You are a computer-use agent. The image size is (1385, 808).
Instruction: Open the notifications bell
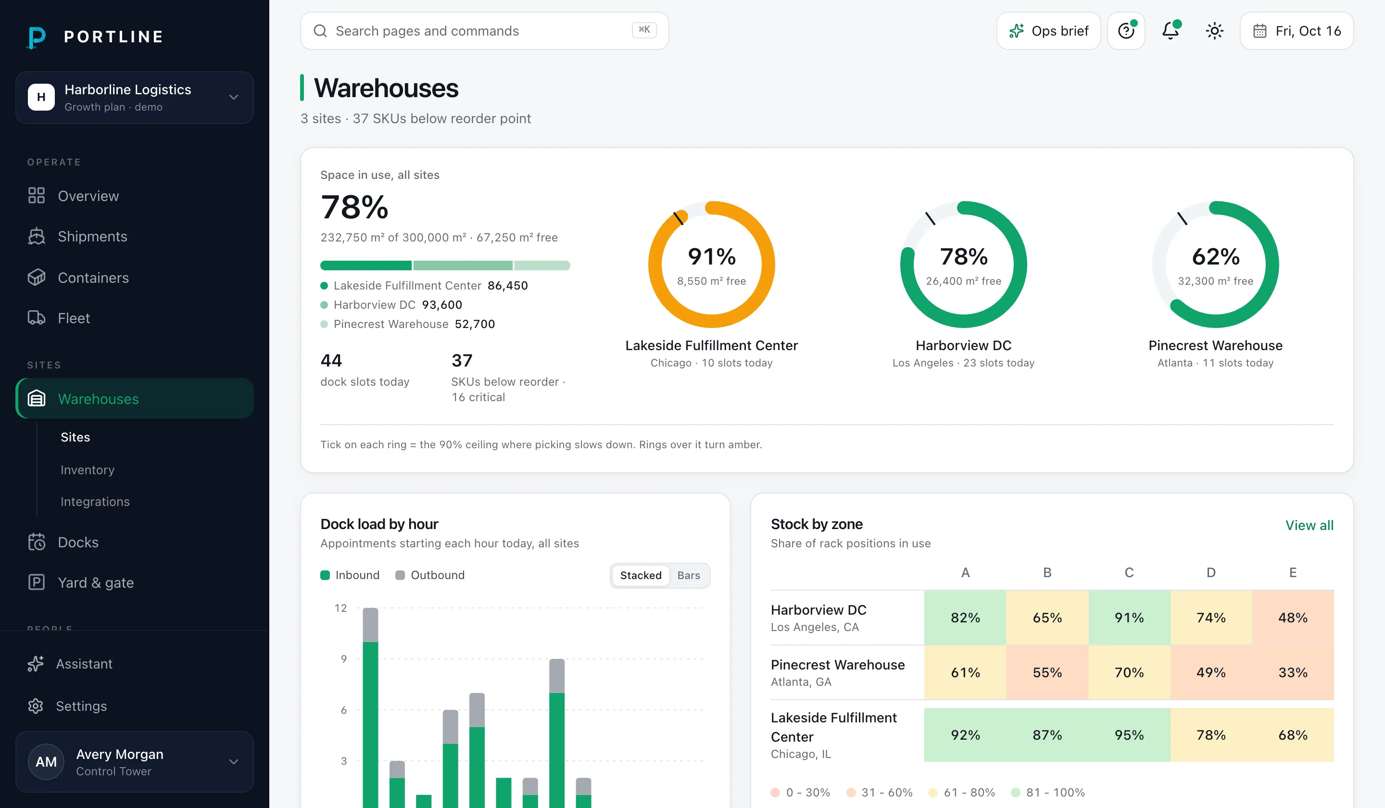pos(1171,31)
